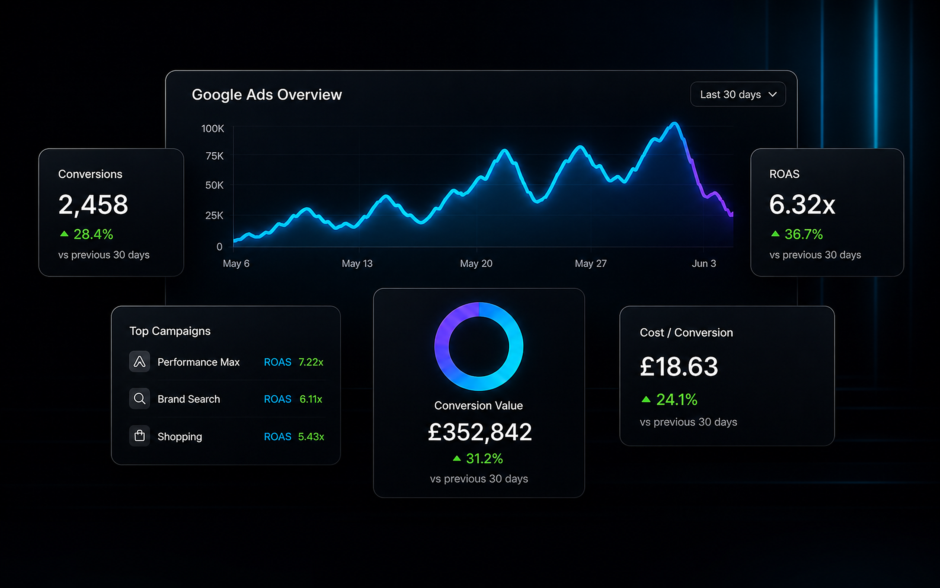Click the ROAS card title
This screenshot has height=588, width=940.
[784, 174]
